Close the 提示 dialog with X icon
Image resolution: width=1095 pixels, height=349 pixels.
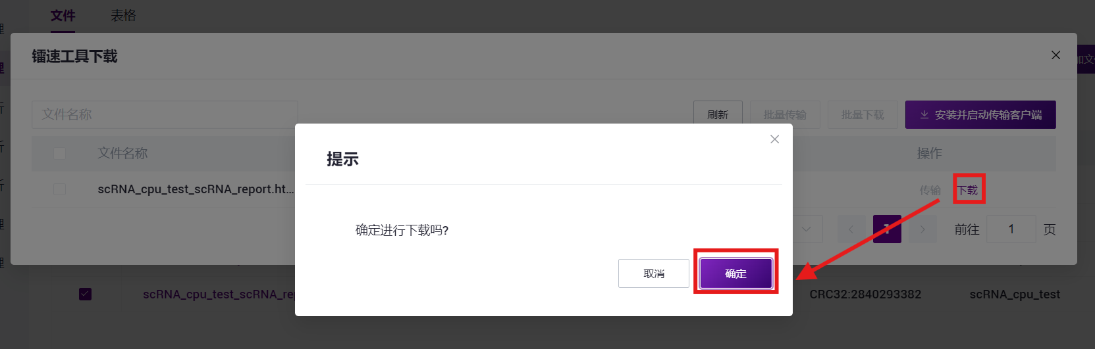coord(774,139)
